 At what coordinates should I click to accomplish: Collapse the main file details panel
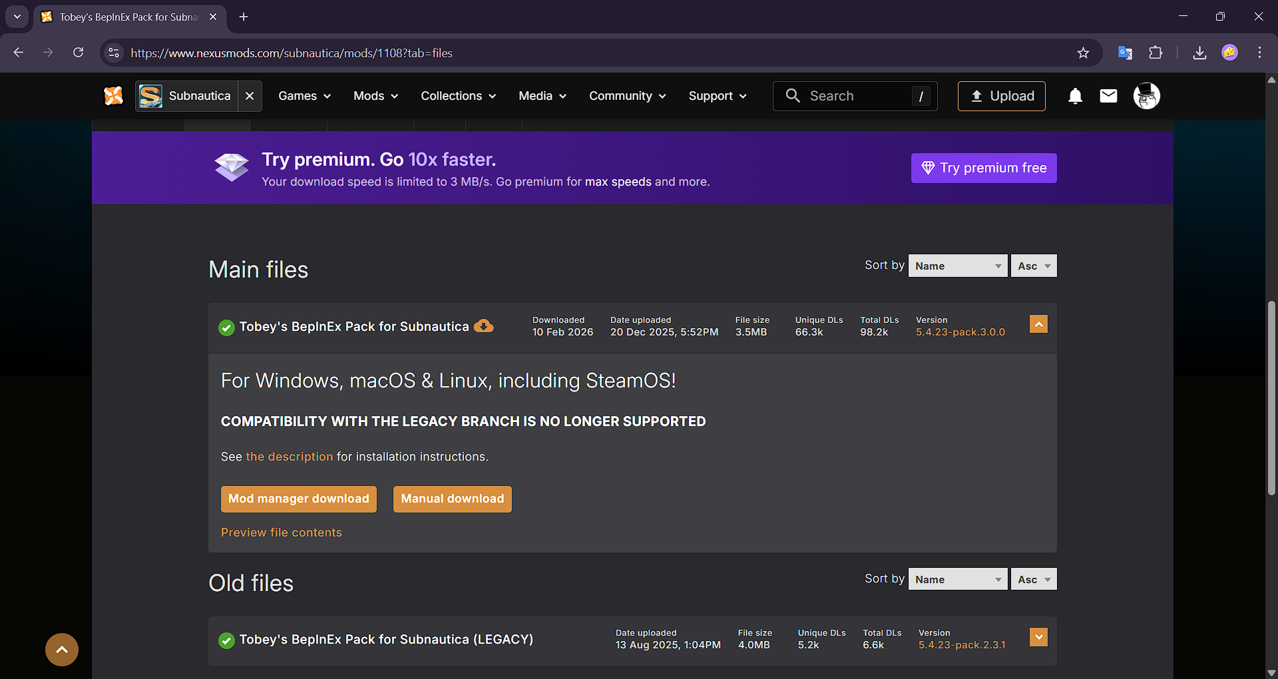[x=1038, y=324]
